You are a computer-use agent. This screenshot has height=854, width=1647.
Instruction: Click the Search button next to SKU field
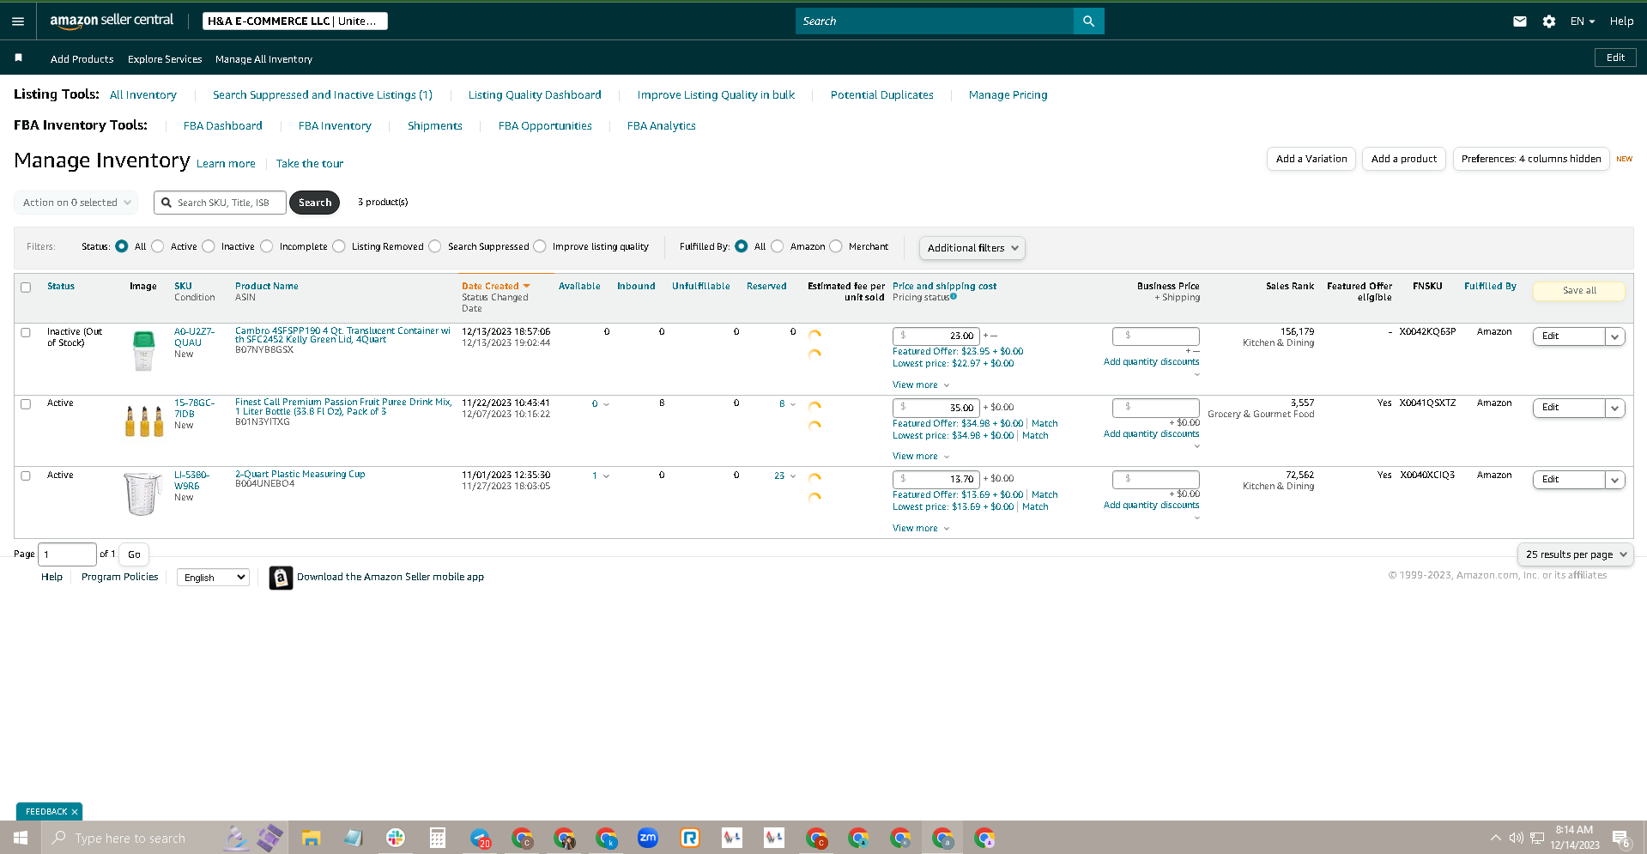pyautogui.click(x=315, y=203)
